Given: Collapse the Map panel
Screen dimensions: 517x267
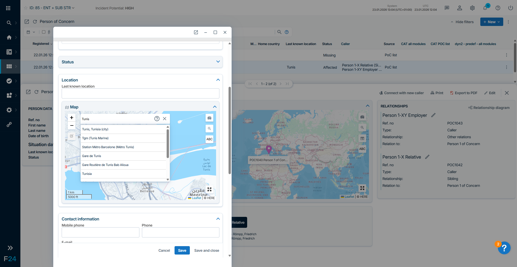Looking at the screenshot, I should (215, 107).
